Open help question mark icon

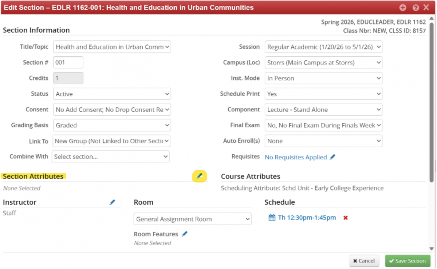point(416,8)
